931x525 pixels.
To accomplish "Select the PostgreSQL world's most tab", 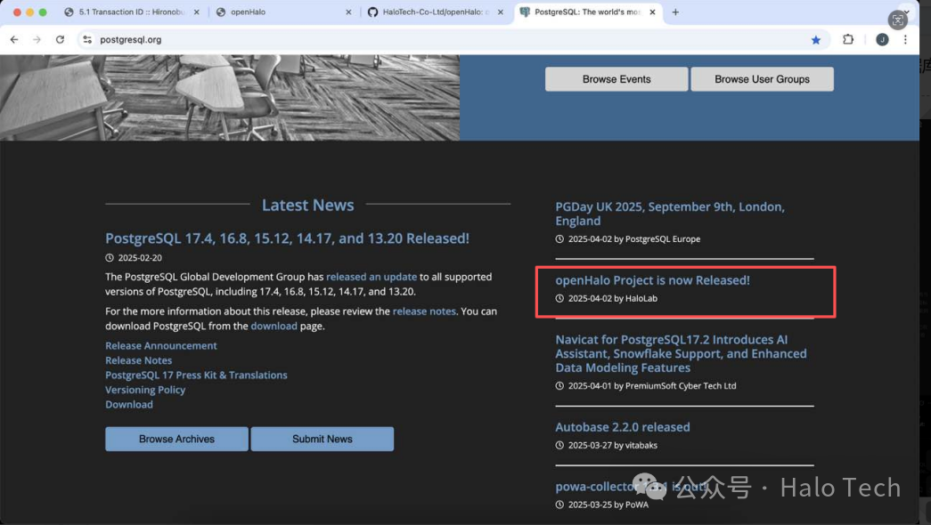I will 588,12.
